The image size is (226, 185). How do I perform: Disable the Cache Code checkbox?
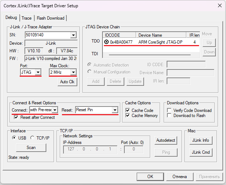click(x=128, y=110)
